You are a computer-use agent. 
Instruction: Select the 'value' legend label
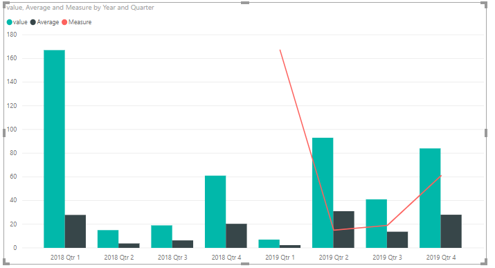pyautogui.click(x=20, y=22)
